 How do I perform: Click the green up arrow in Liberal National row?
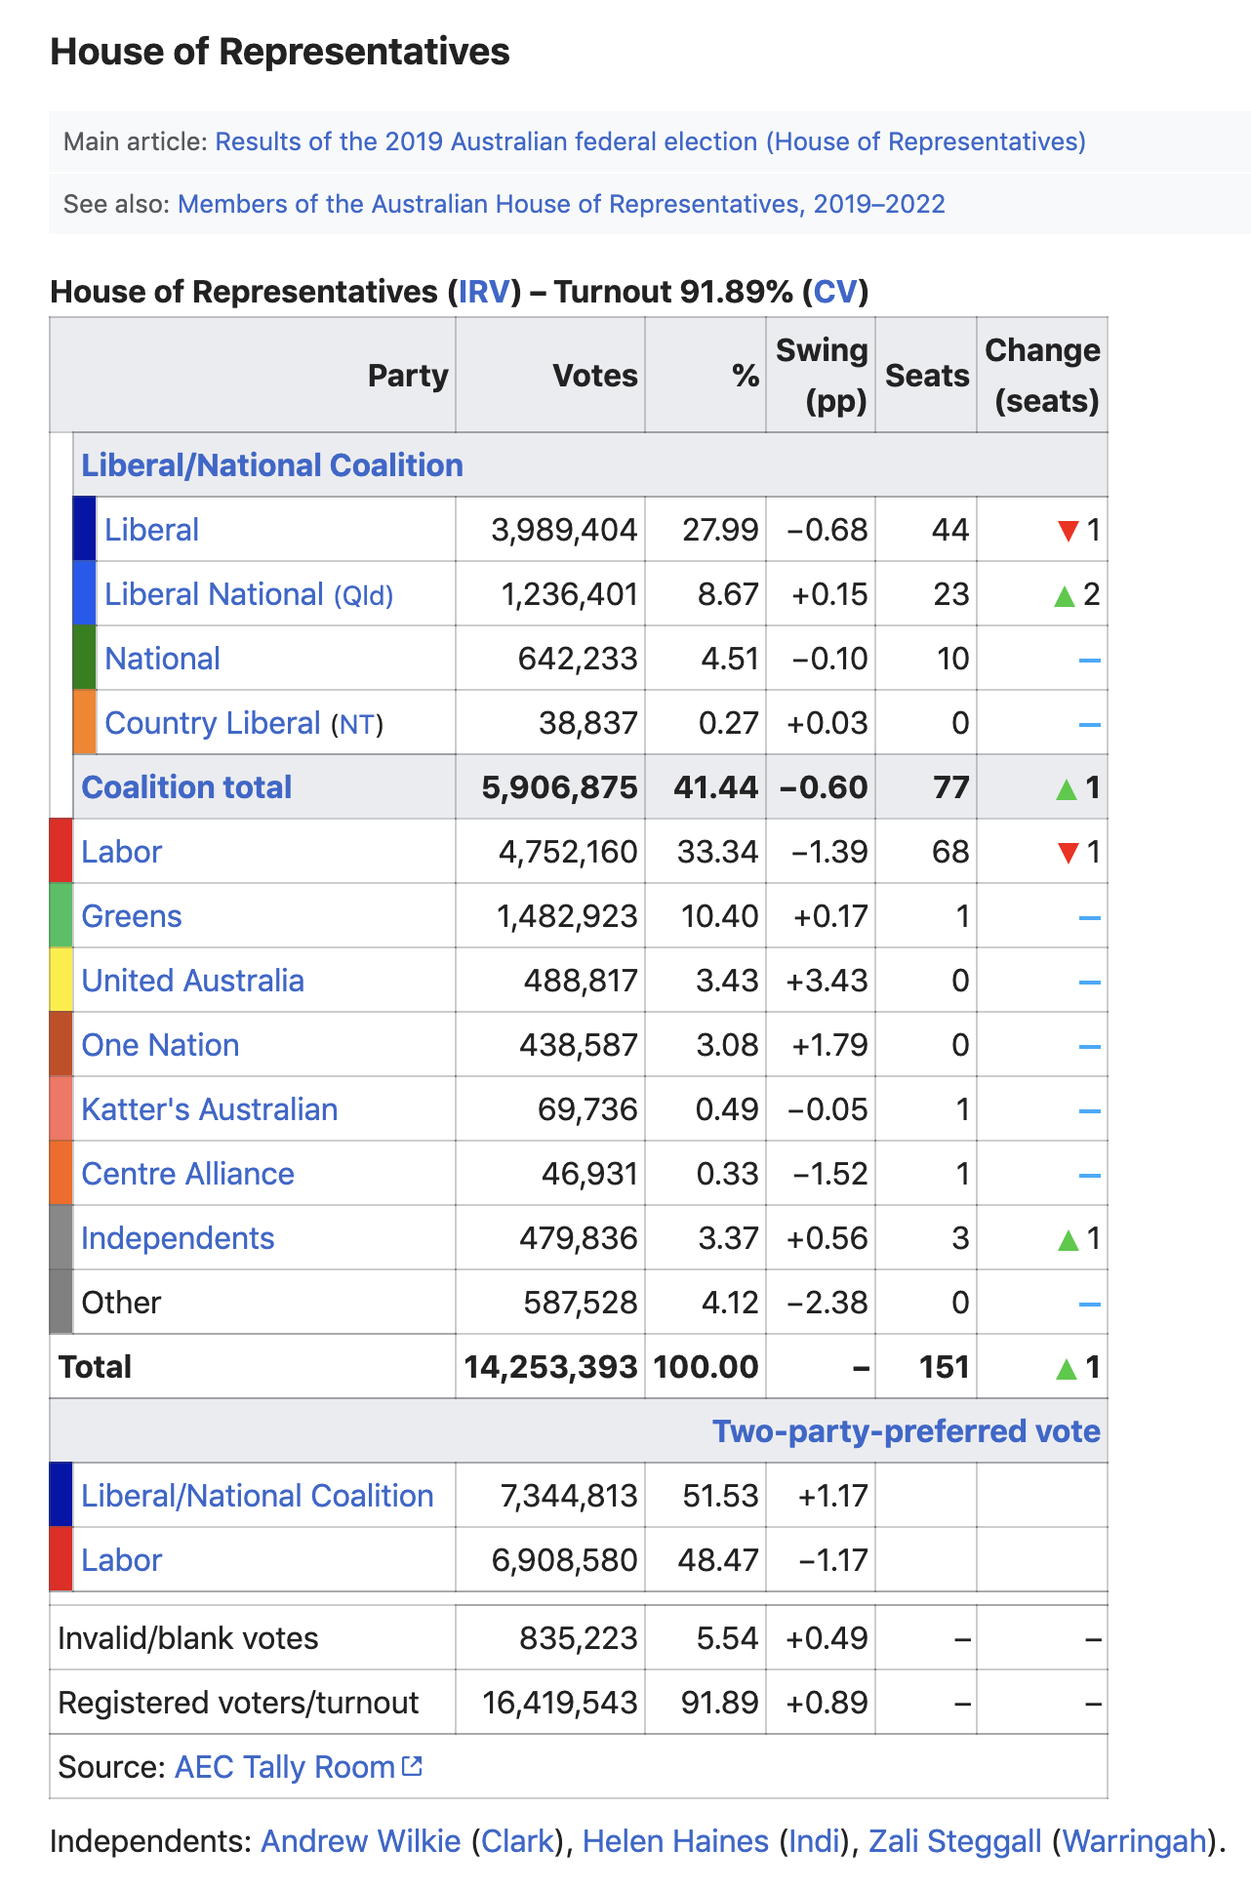[x=1065, y=595]
